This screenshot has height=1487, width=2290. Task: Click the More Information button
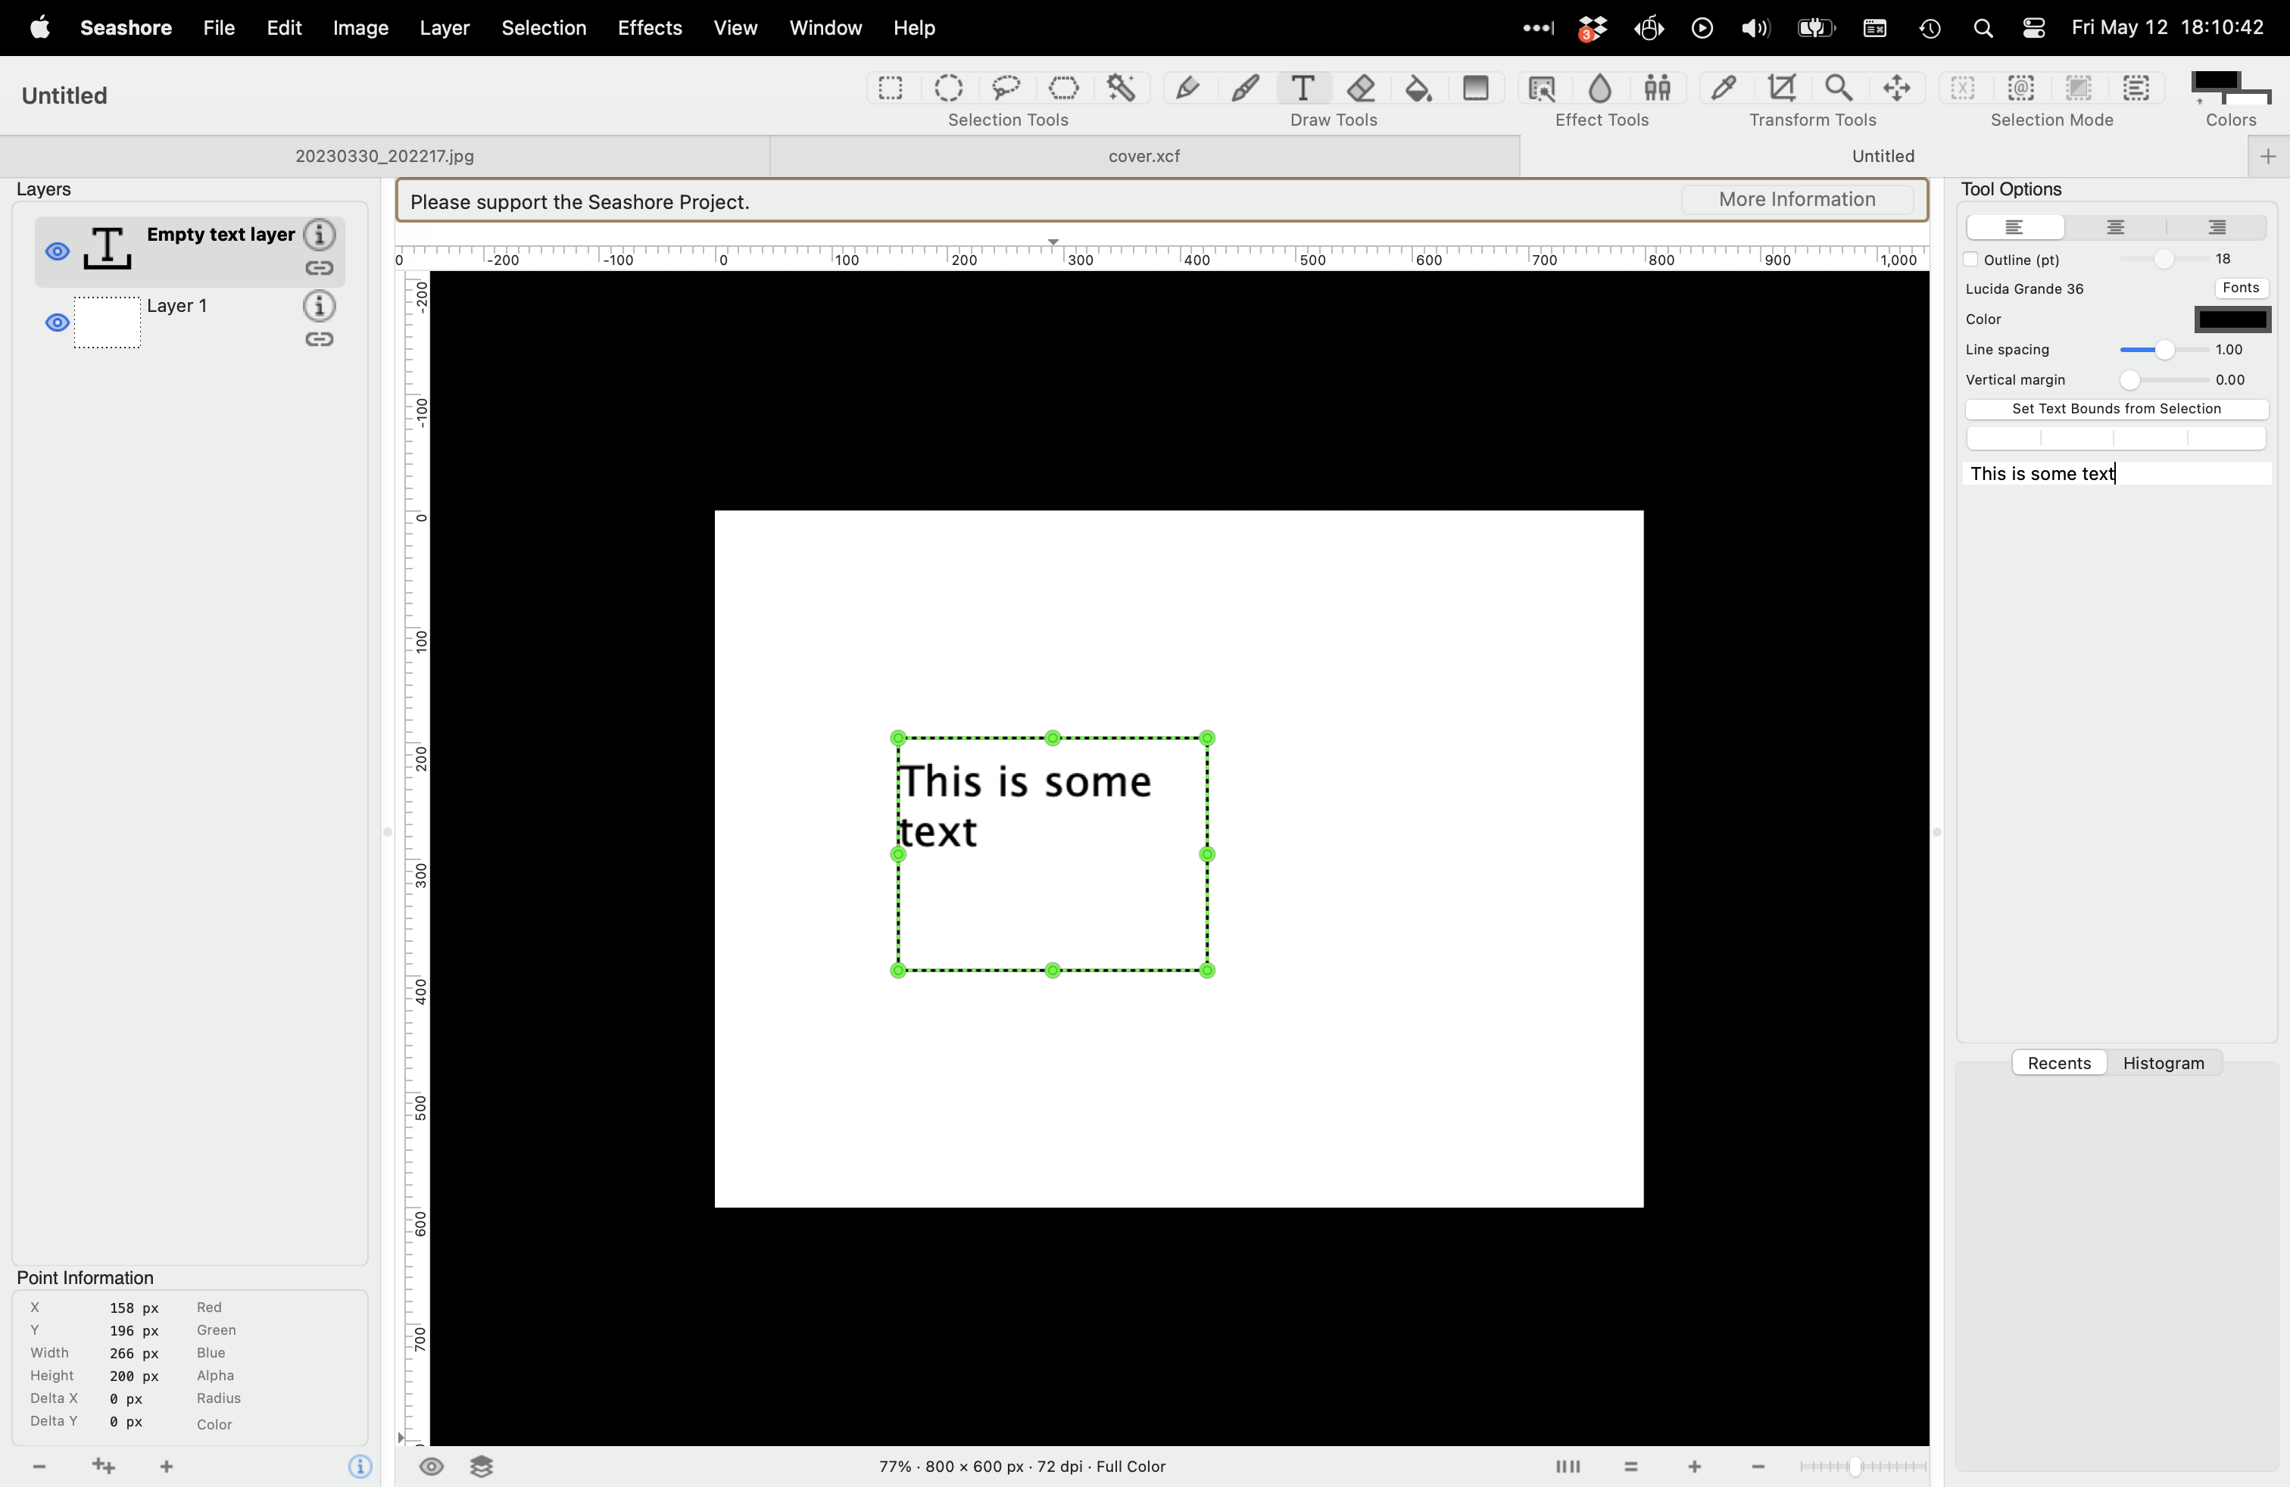(x=1797, y=199)
